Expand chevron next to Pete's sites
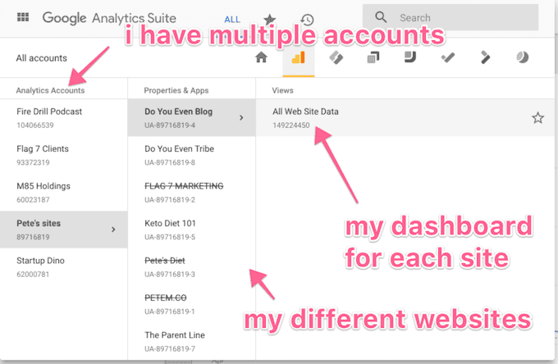The image size is (558, 364). click(x=113, y=230)
